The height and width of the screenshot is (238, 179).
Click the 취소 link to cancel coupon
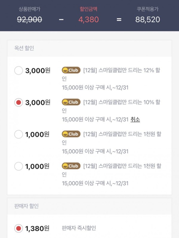pyautogui.click(x=135, y=119)
